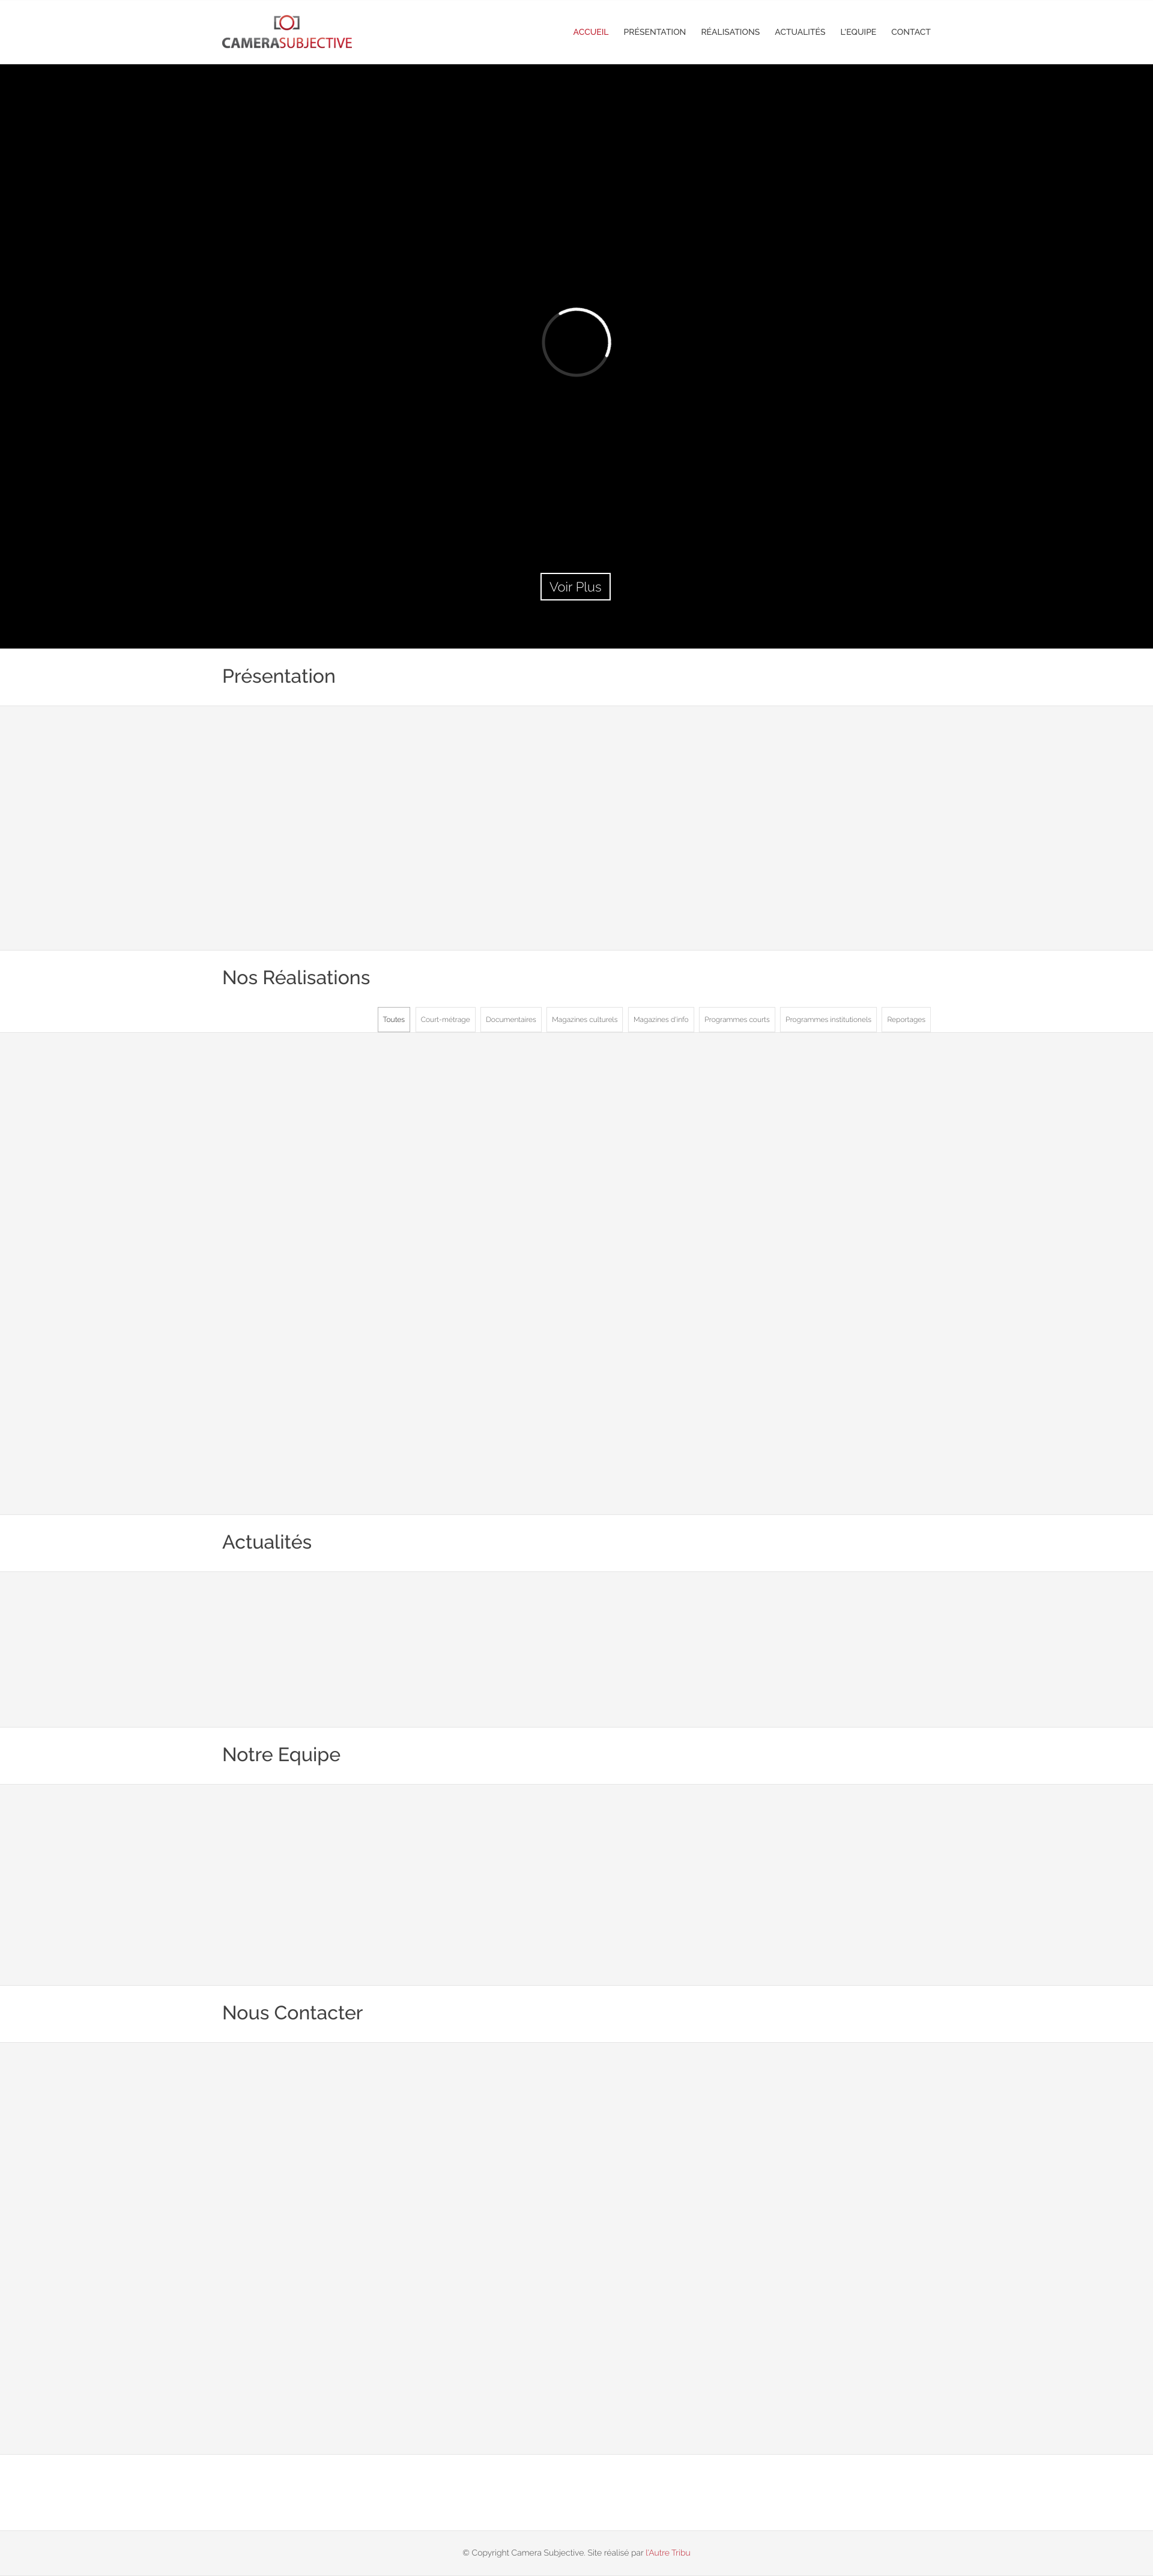Choose Magazines culturels filter

(585, 1019)
